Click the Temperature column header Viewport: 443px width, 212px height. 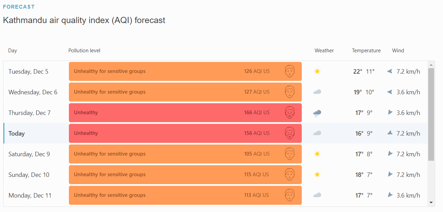coord(366,51)
